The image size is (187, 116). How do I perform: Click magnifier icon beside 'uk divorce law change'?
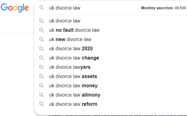point(41,58)
